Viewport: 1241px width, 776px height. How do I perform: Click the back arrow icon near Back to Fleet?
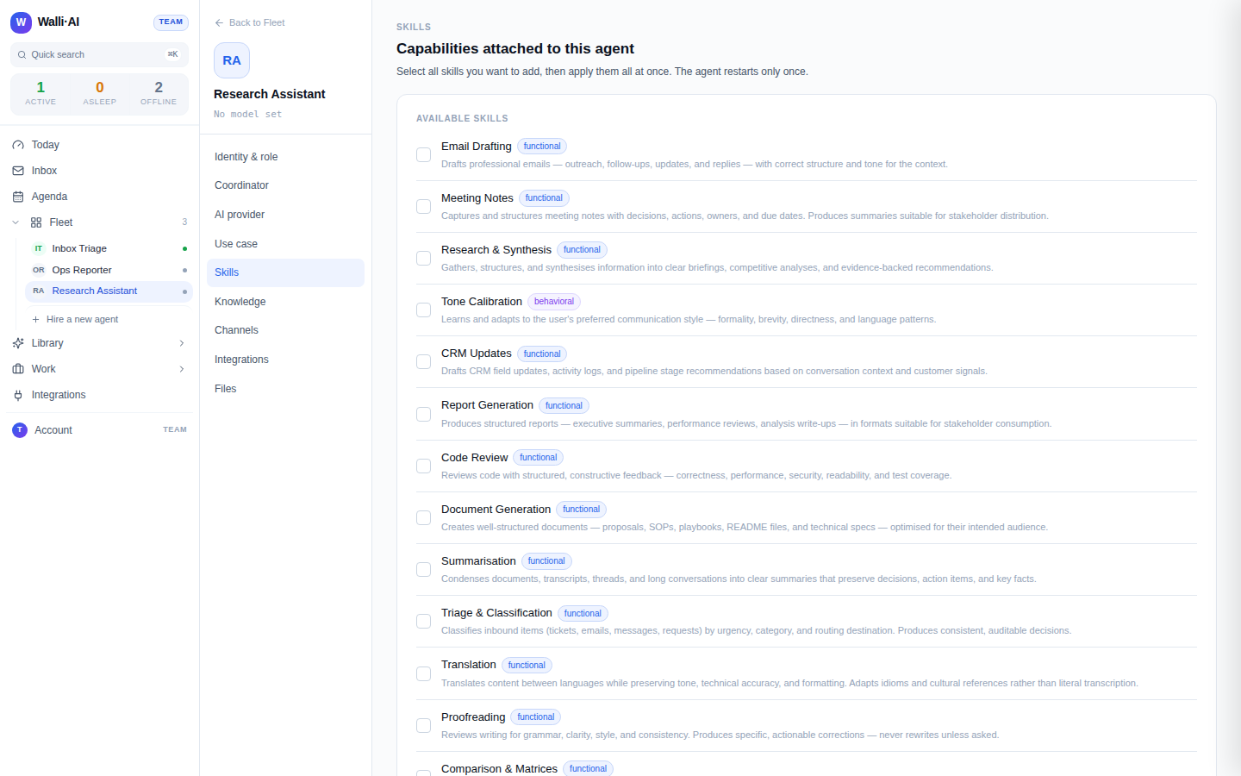point(219,22)
